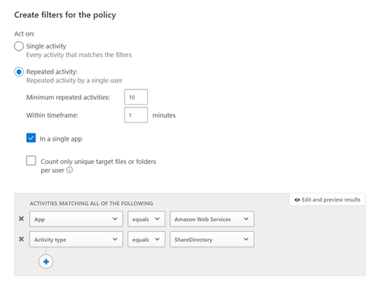
Task: Open the ShareDirectory value dropdown
Action: click(212, 239)
